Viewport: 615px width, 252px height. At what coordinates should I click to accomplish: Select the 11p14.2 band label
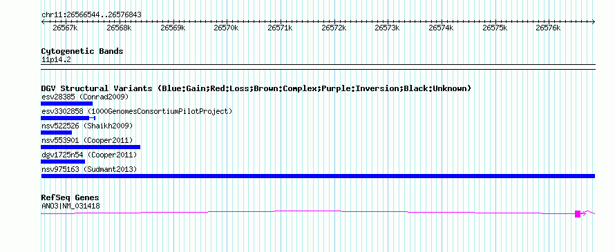click(56, 60)
